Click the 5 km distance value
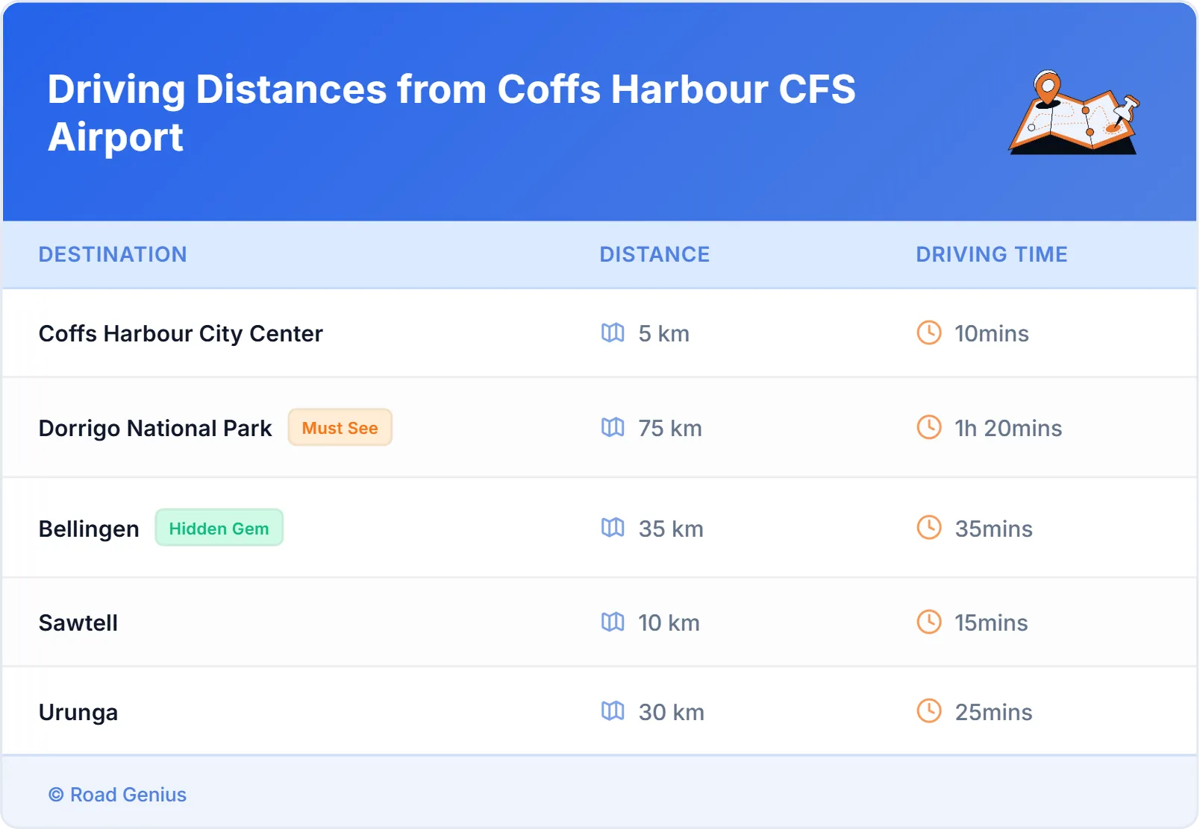 (x=664, y=333)
